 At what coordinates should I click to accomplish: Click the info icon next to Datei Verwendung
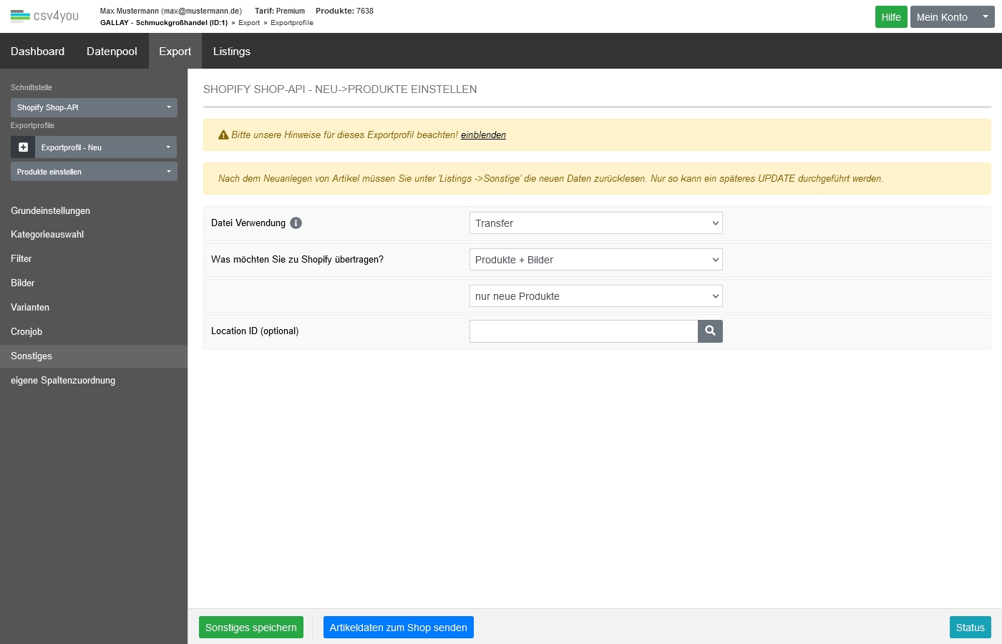296,223
